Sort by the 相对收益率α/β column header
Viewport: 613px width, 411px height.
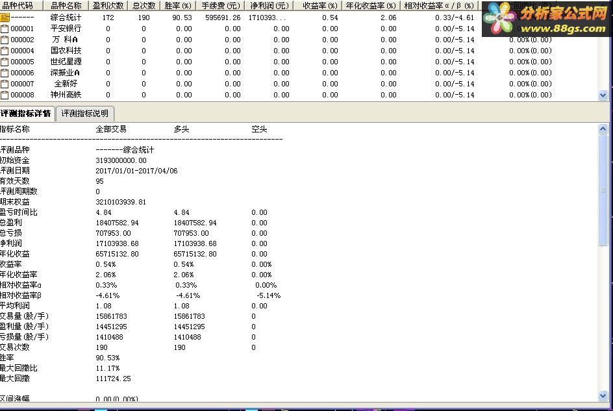click(439, 5)
